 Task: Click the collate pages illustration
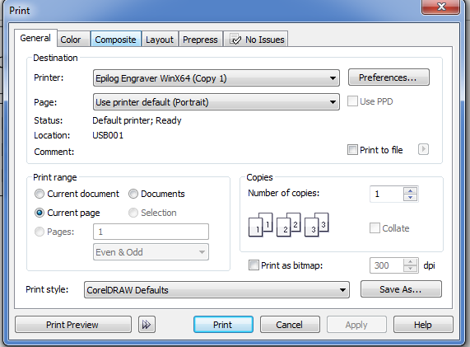click(288, 225)
